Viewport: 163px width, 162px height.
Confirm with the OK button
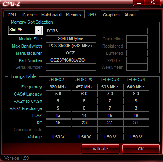(141, 149)
